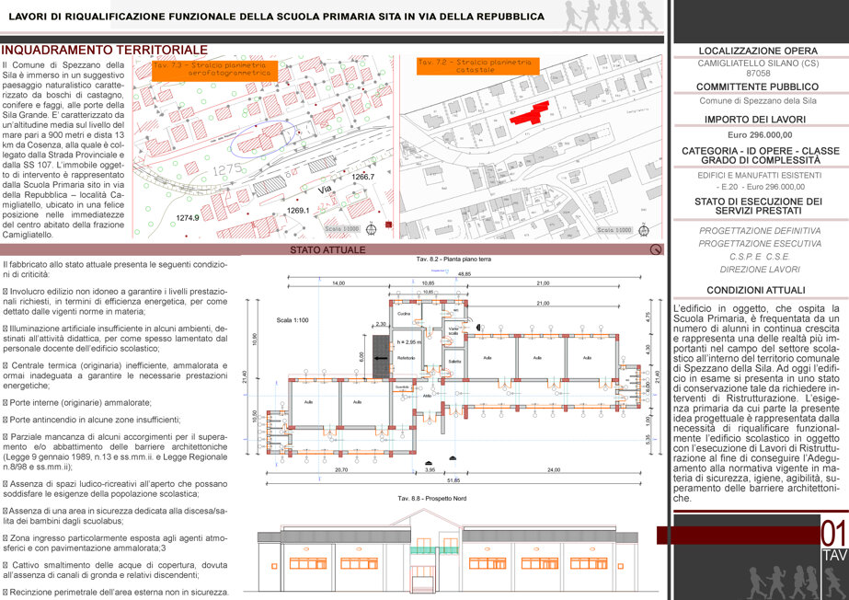Select the LOCALIZZAZIONE OPERA heading
The image size is (849, 600).
[758, 51]
